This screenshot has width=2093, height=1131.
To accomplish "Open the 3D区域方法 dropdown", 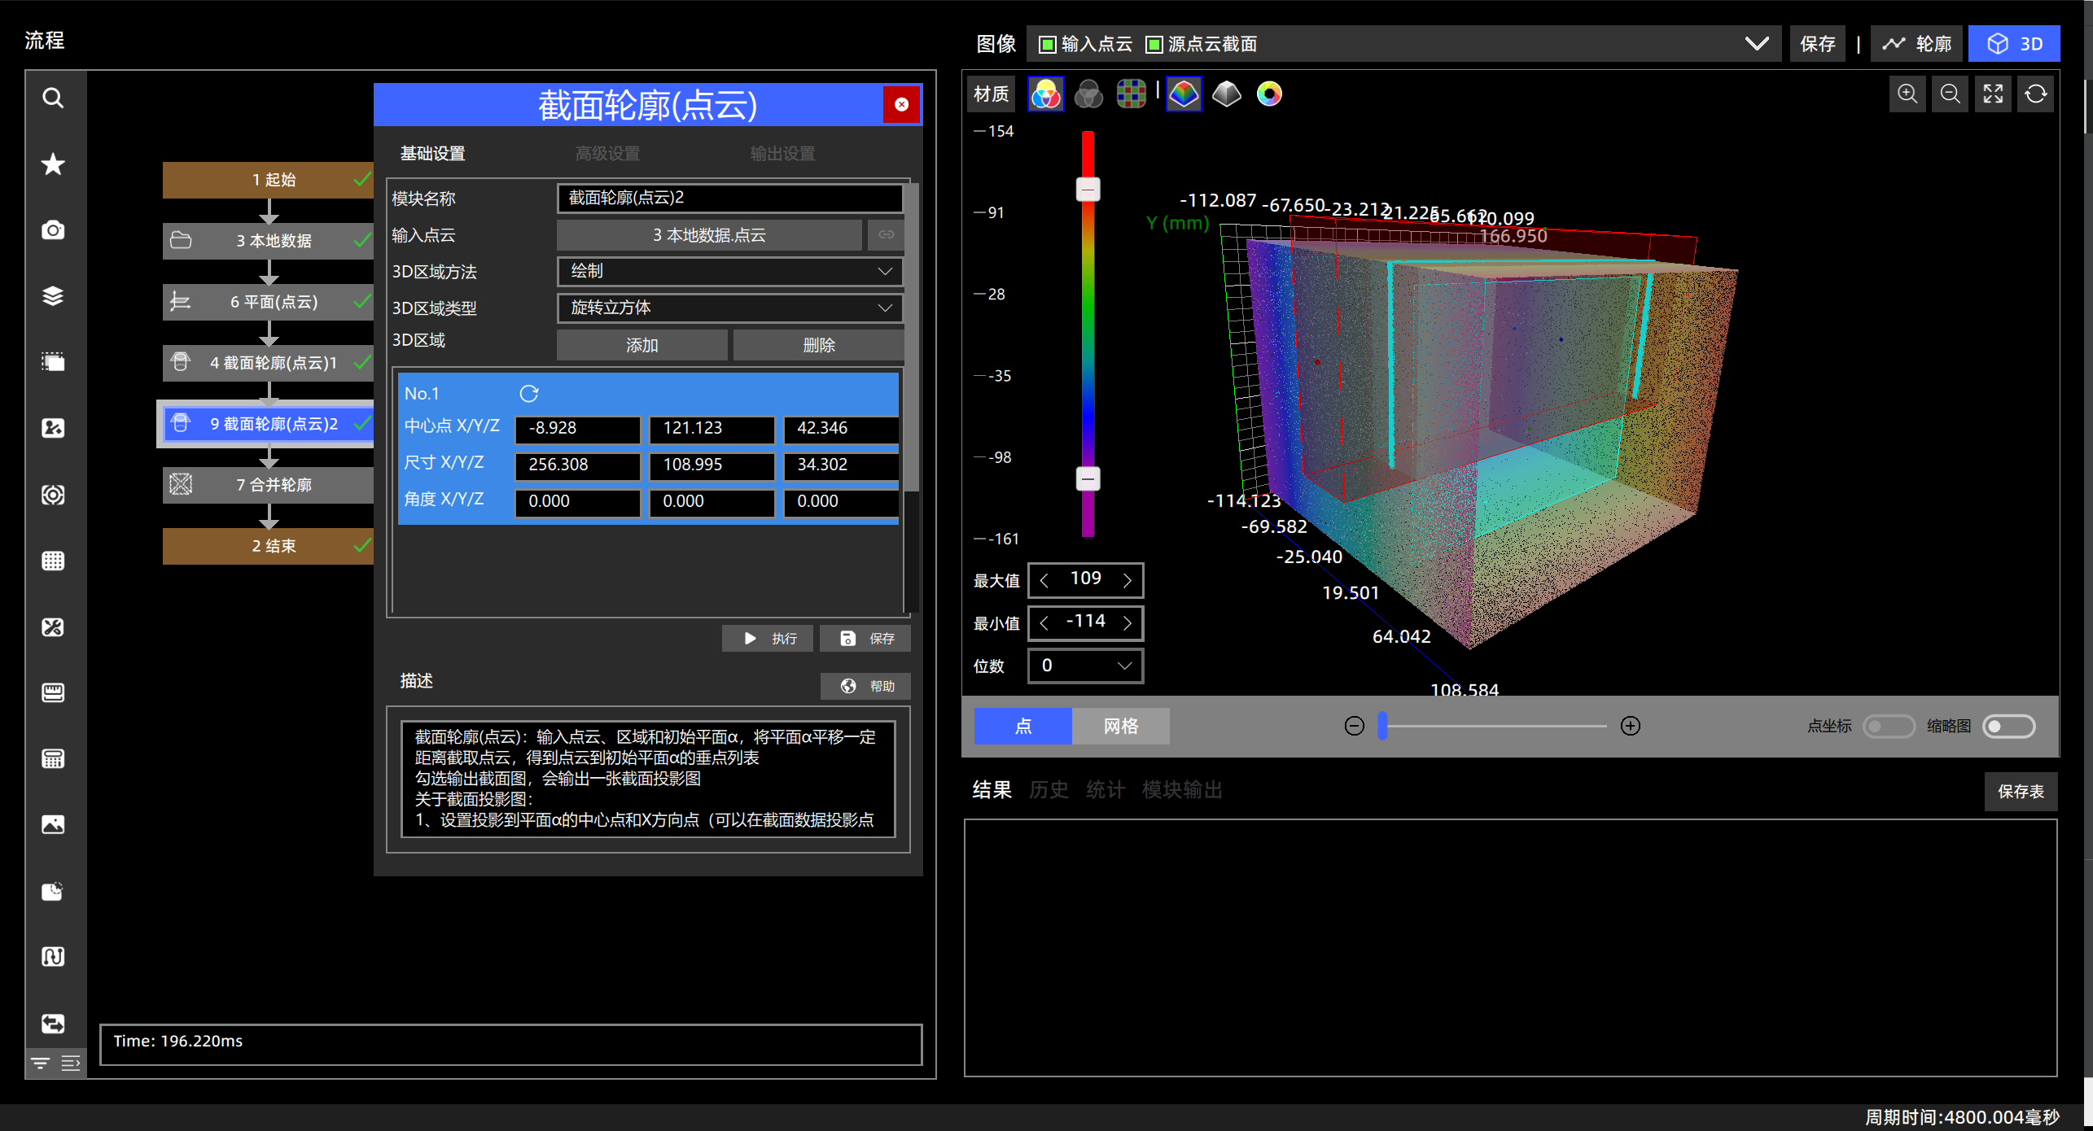I will (730, 272).
